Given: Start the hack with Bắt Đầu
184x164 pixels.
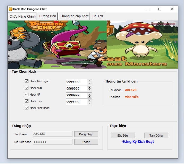Looking at the screenshot, I should click(x=123, y=136).
